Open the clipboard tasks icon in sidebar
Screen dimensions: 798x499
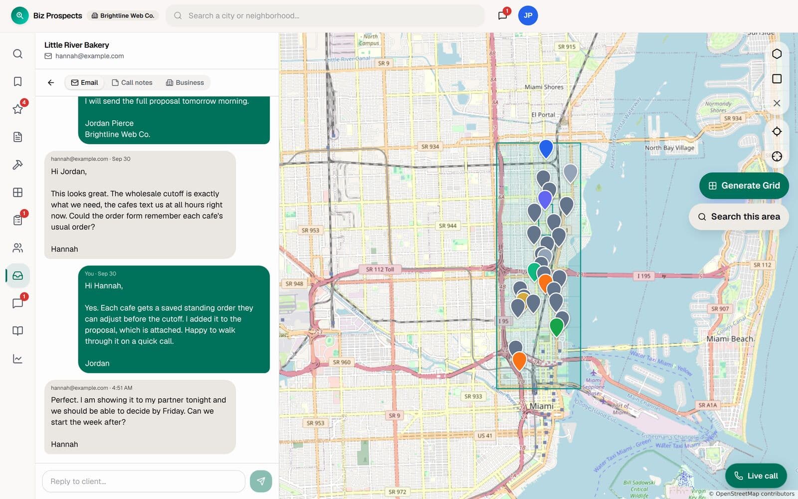[17, 220]
